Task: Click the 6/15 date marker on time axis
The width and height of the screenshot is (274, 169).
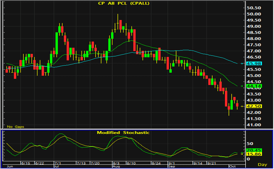Action: click(x=26, y=163)
